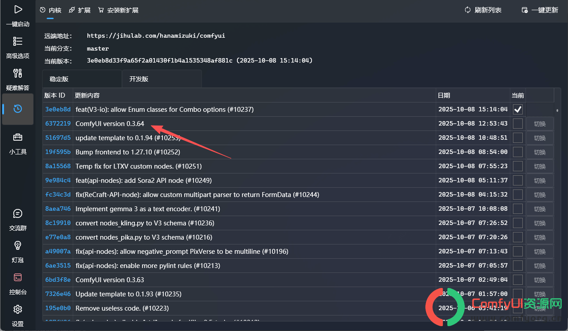Click 切换 for commit 8aea746 gemma 3
568x331 pixels.
pyautogui.click(x=540, y=209)
